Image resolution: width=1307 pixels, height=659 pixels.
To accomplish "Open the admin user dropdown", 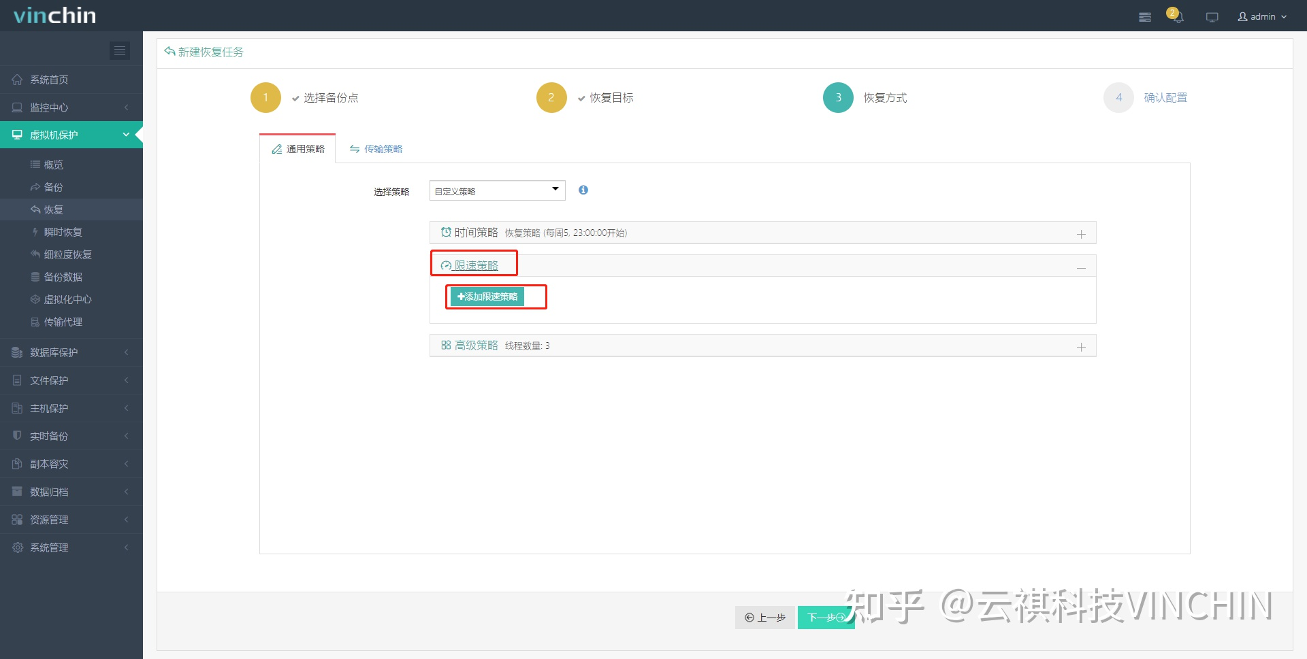I will [1262, 16].
